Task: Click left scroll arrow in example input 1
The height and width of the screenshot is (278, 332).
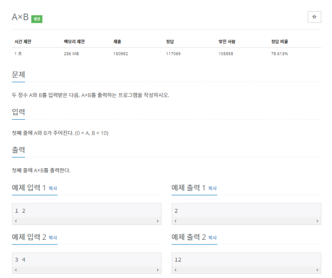Action: tap(15, 221)
